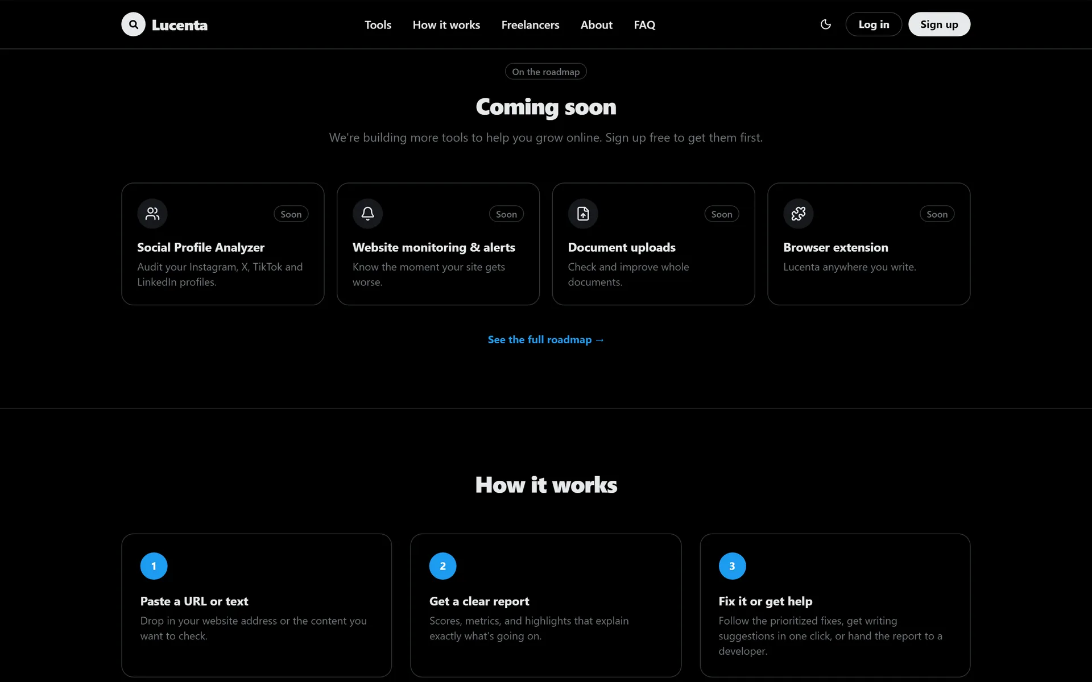Click the step 1 number circle
This screenshot has width=1092, height=682.
click(154, 566)
